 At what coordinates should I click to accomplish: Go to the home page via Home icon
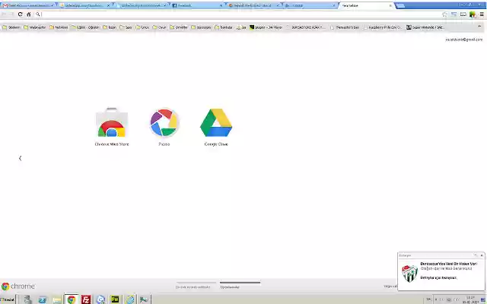(29, 14)
